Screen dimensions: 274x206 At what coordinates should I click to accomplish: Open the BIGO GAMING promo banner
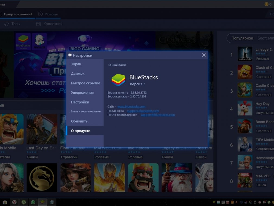pyautogui.click(x=85, y=64)
